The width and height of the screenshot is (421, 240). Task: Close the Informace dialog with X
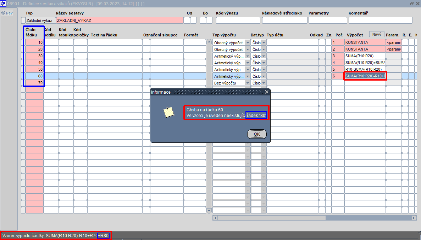coord(267,92)
